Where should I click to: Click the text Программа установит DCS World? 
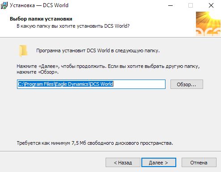pos(98,50)
